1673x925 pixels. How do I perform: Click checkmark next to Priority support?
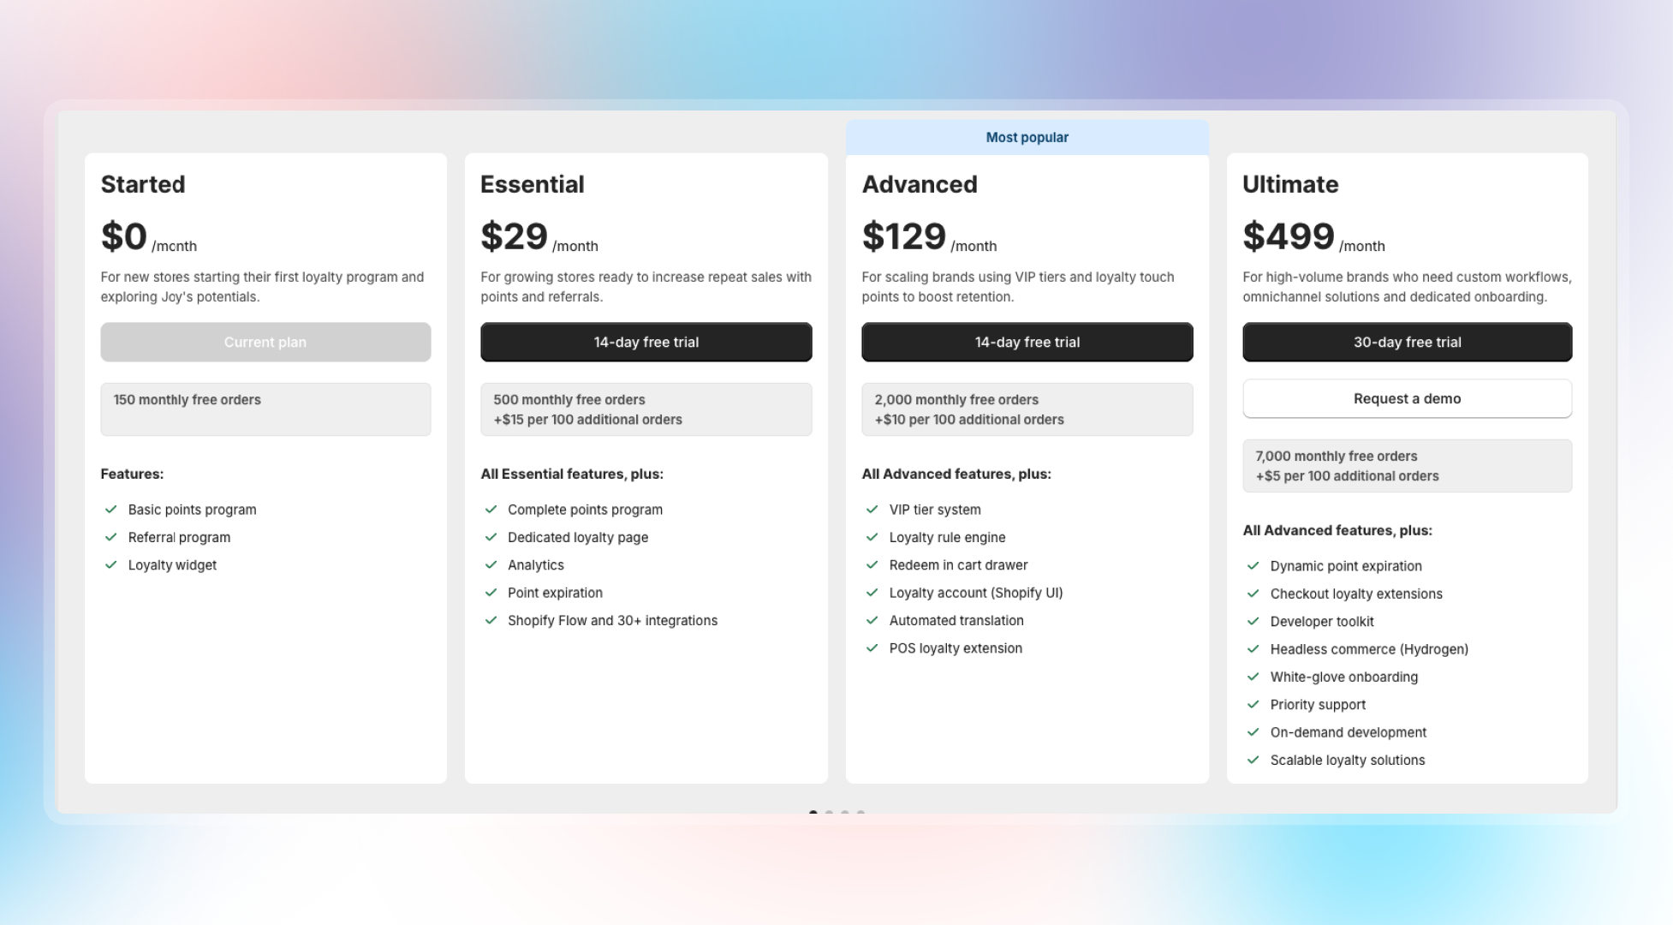pyautogui.click(x=1253, y=705)
